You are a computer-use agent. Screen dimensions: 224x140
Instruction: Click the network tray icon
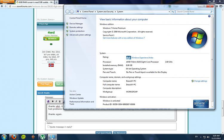204,137
